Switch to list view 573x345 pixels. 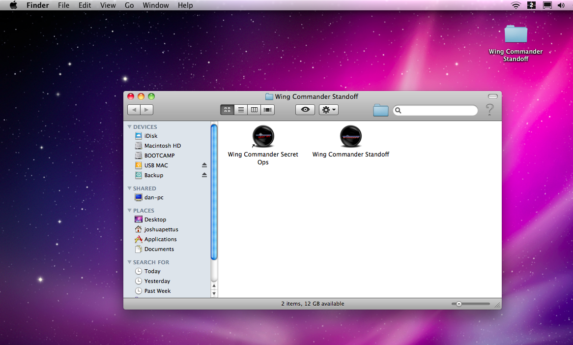click(241, 110)
